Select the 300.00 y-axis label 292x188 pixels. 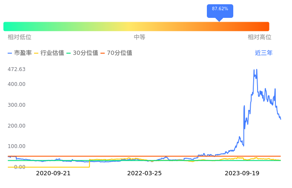point(17,105)
